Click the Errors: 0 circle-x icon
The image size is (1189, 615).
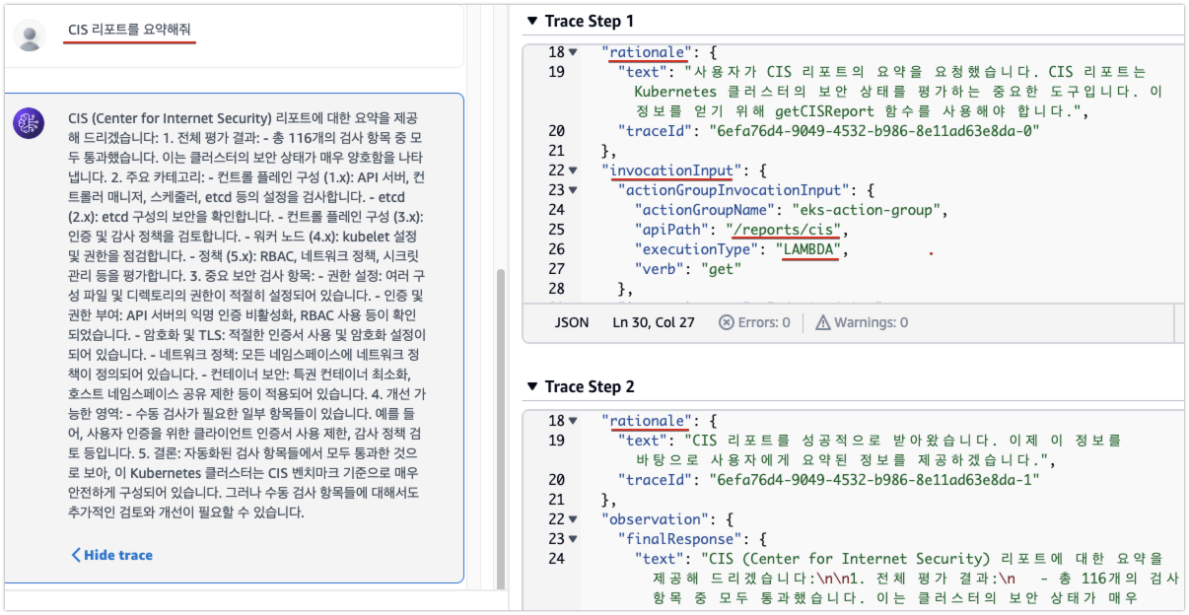[x=727, y=322]
